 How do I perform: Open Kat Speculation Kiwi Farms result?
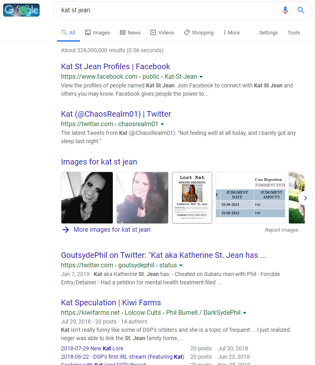111,303
